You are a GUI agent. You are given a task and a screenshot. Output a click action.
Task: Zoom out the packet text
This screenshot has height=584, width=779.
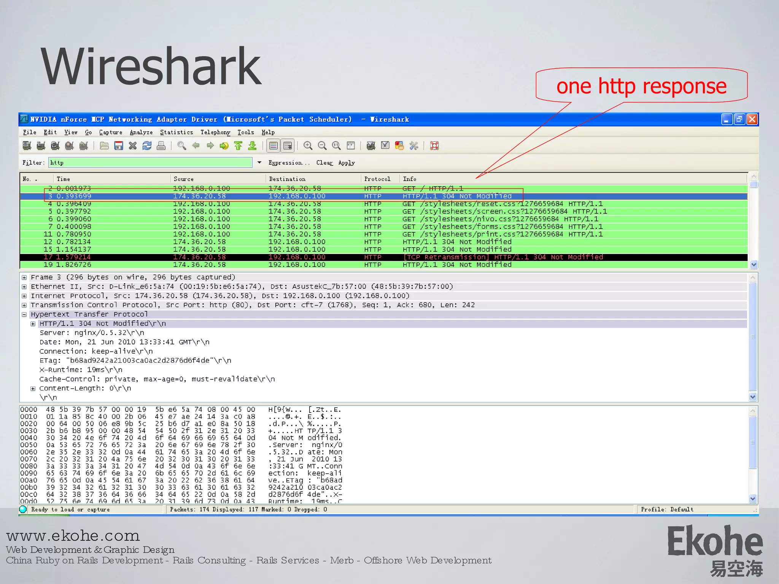[x=322, y=146]
